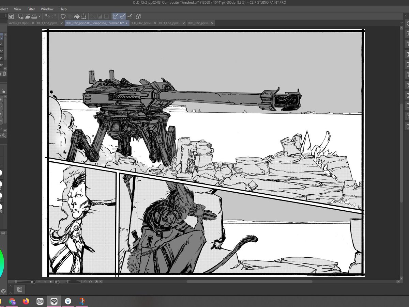Close the DLD_Ch2_pp01 tab

tap(61, 23)
